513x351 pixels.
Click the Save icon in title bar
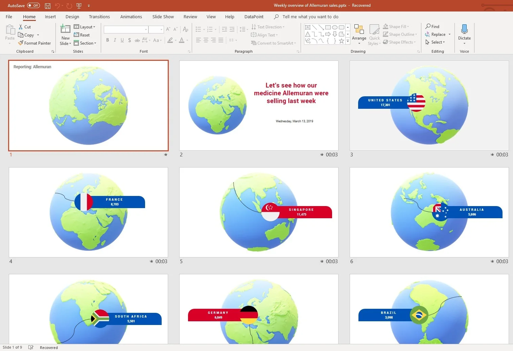[x=48, y=6]
